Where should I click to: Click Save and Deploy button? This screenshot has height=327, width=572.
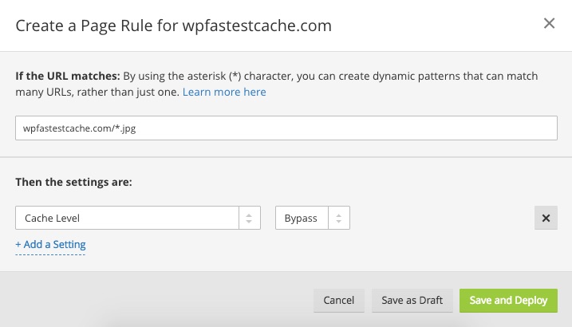pos(508,301)
